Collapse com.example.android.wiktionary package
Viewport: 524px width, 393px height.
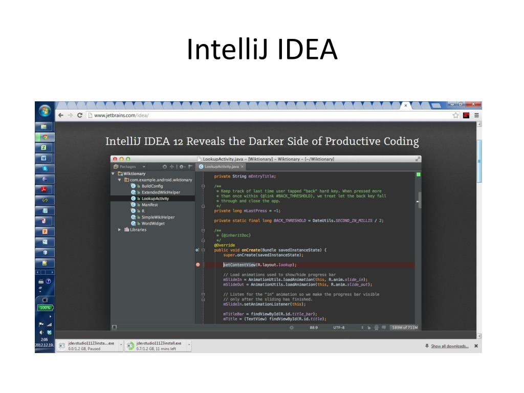[120, 180]
